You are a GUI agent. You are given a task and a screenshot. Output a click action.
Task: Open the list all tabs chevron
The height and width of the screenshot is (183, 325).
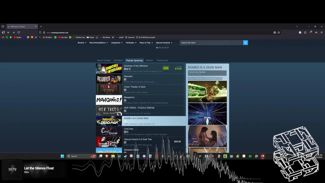point(297,26)
